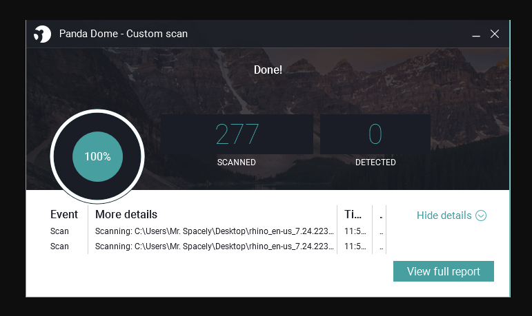
Task: Click the View full report button
Action: click(x=444, y=271)
